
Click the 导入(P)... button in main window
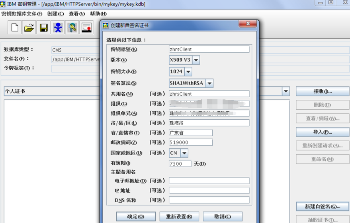coord(323,132)
